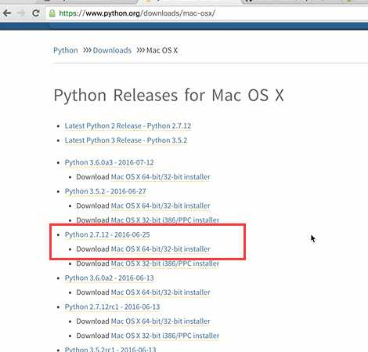Click the browser back arrow
368x352 pixels.
[x=7, y=13]
